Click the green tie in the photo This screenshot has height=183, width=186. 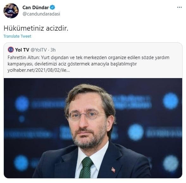coord(86,167)
